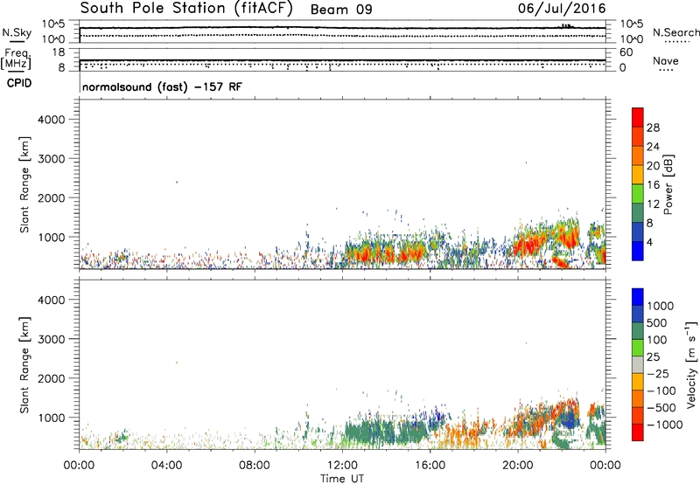Viewport: 700px width, 484px height.
Task: Click "Slant Range [km]" label of velocity panel
Action: click(24, 365)
